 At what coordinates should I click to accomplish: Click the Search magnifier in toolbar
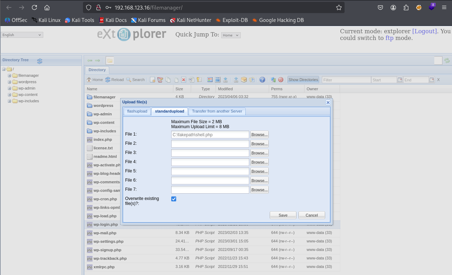pos(129,80)
